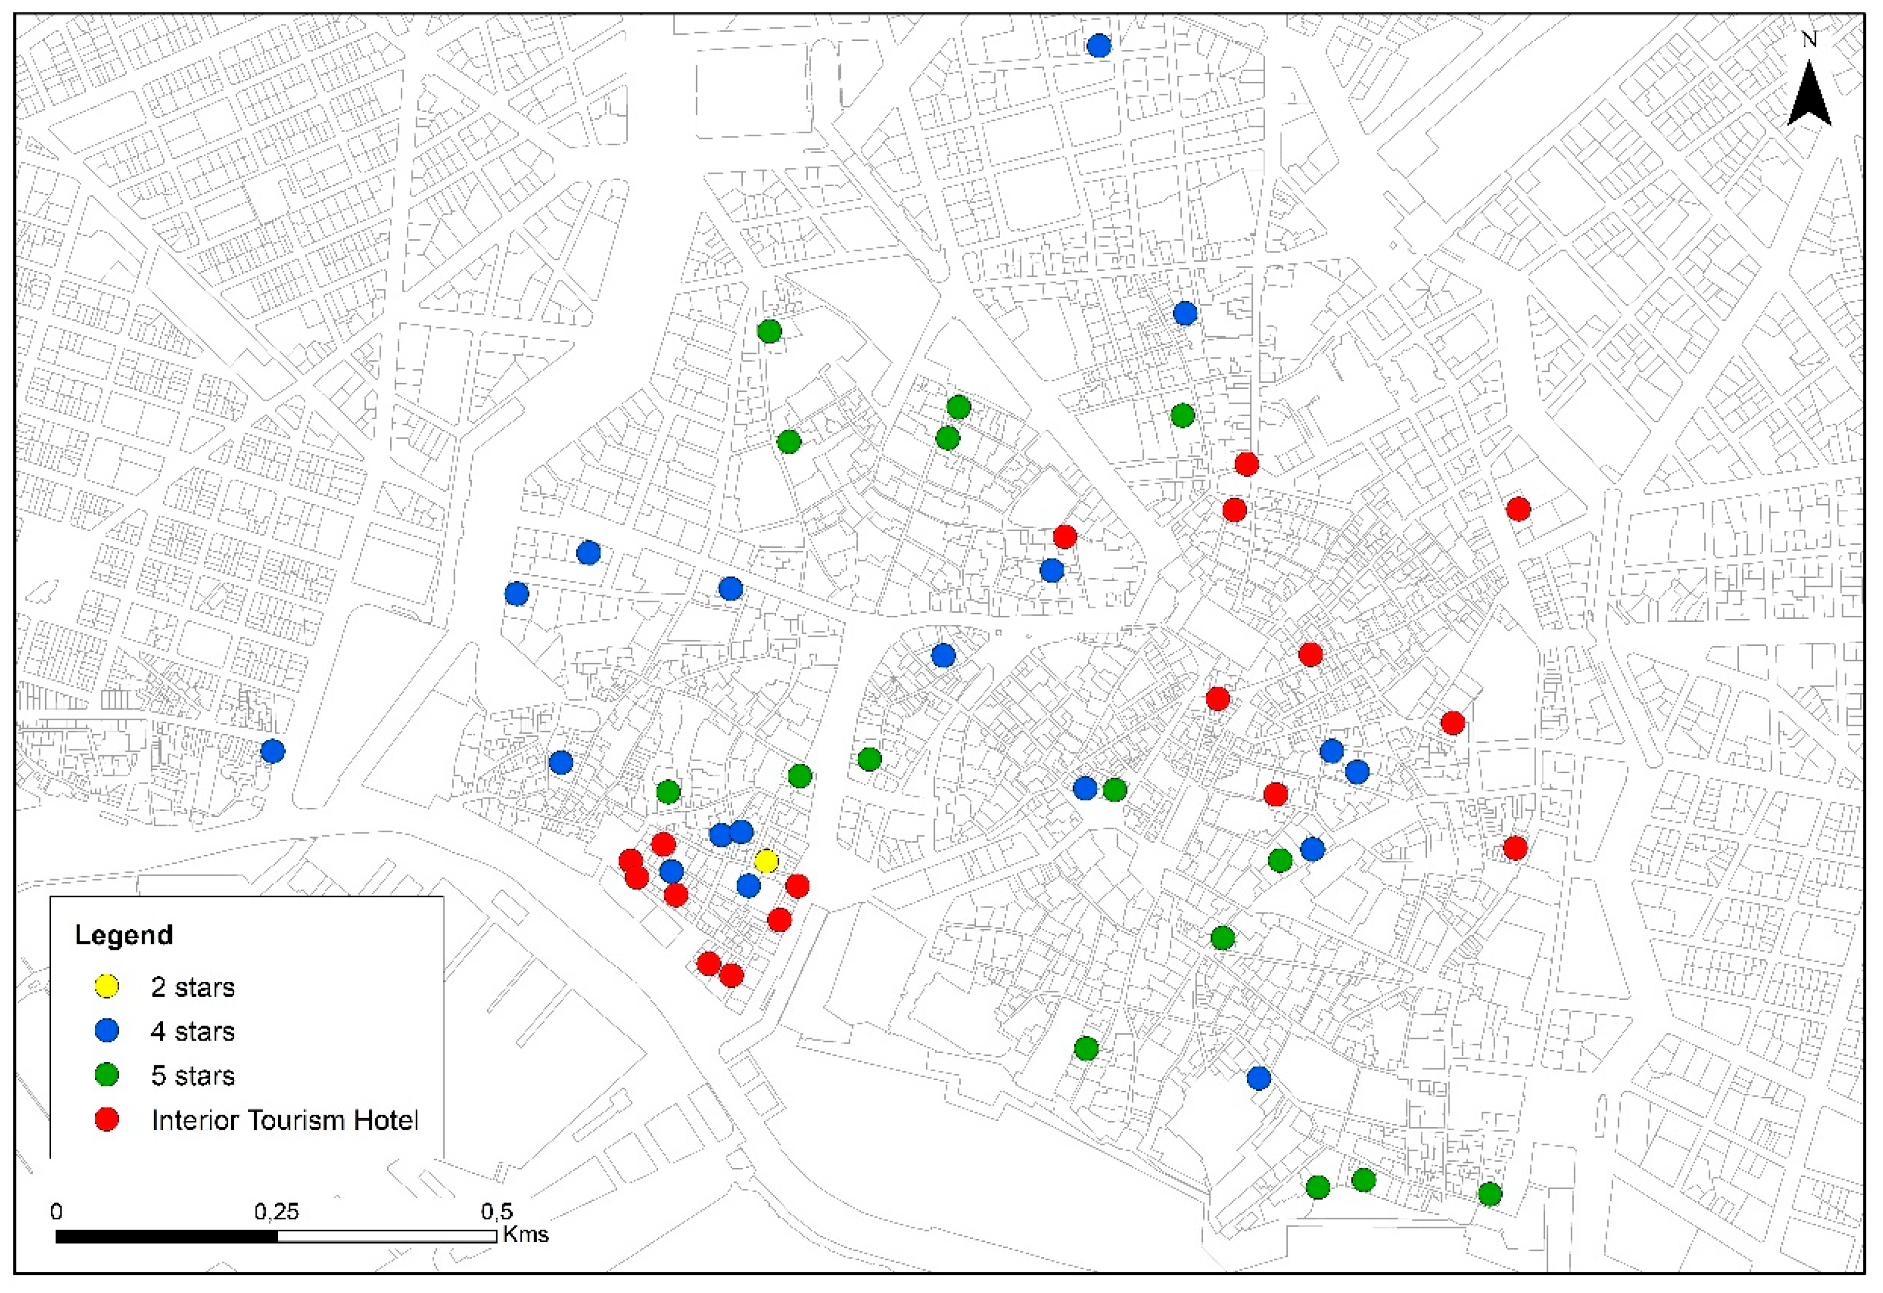Click the green marker directly right of a blue marker
The height and width of the screenshot is (1293, 1883).
click(x=1115, y=789)
